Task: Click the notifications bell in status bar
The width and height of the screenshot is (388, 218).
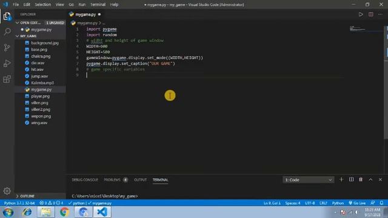Action: point(381,203)
